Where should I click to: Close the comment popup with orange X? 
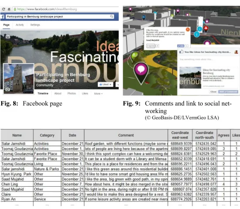[188, 29]
